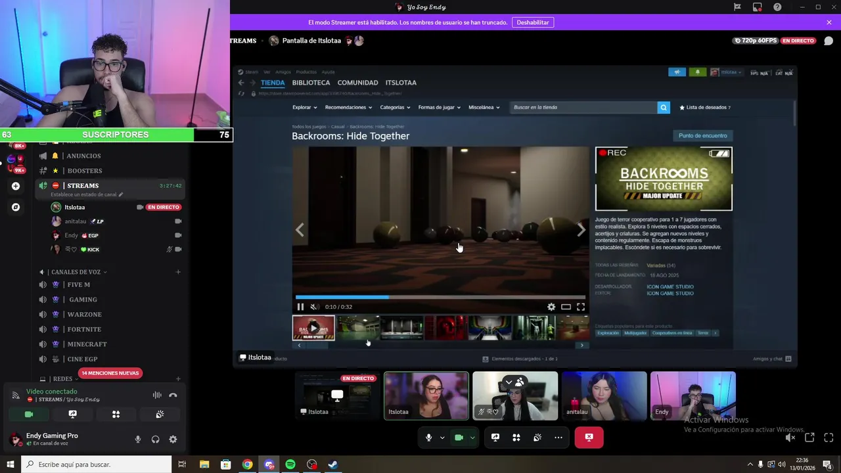Show chat bubble for voice channel
Image resolution: width=841 pixels, height=473 pixels.
point(829,41)
